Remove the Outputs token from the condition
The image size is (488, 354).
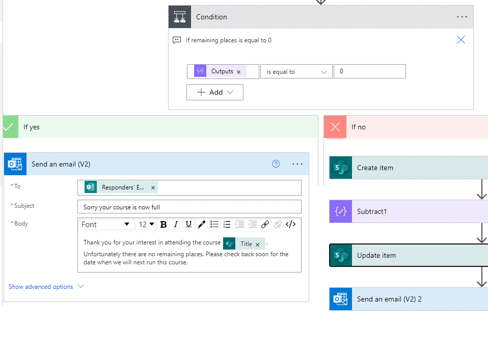(x=239, y=72)
